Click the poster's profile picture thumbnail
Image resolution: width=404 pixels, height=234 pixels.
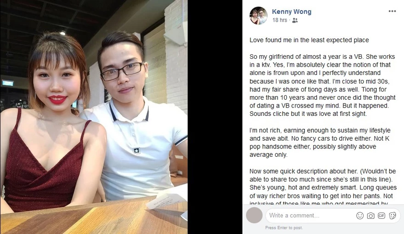coord(258,16)
